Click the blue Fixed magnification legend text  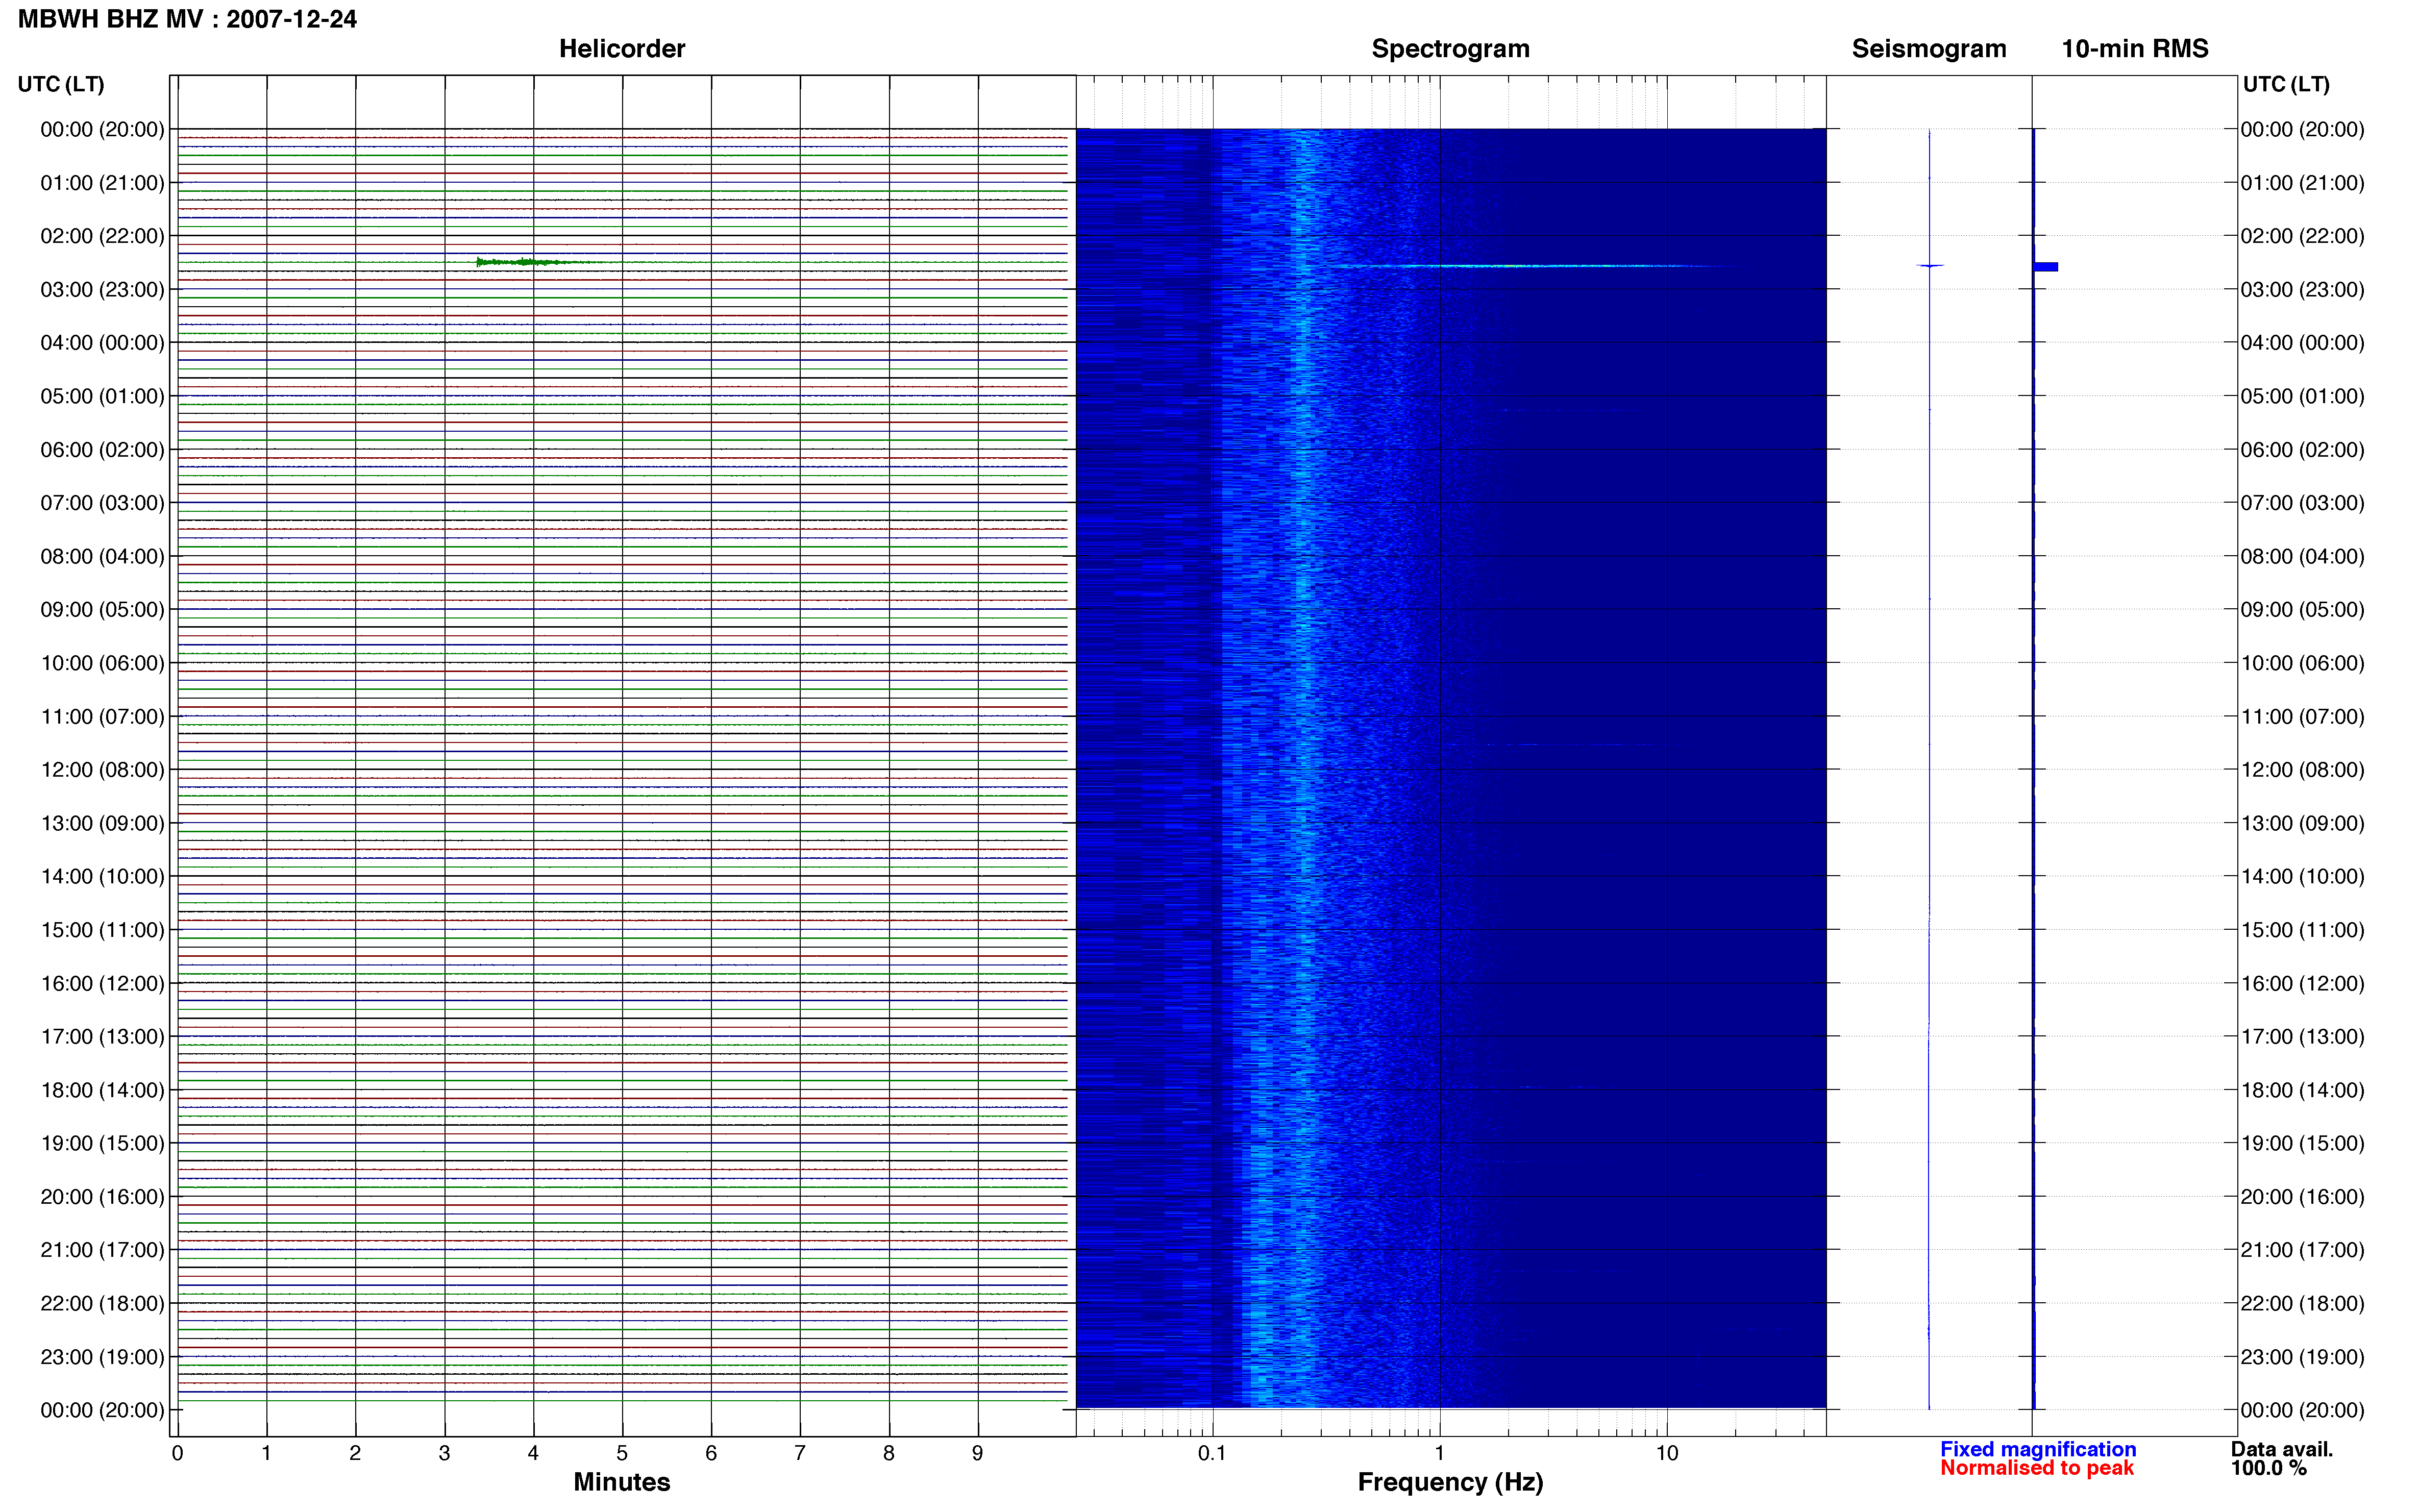click(2038, 1449)
